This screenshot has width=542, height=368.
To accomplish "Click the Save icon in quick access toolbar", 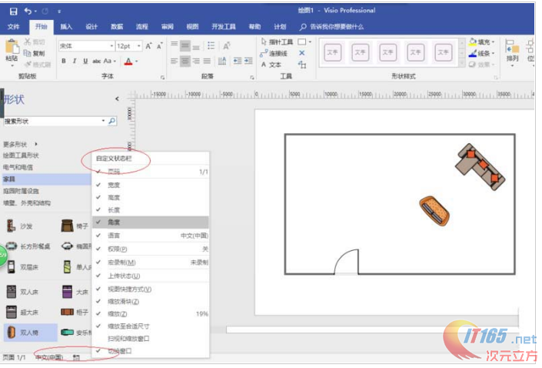I will pyautogui.click(x=12, y=11).
